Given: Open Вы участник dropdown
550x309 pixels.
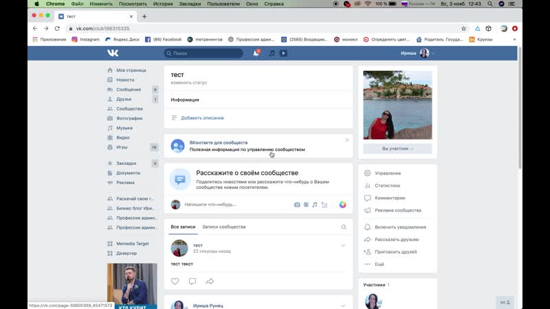Looking at the screenshot, I should pyautogui.click(x=397, y=148).
